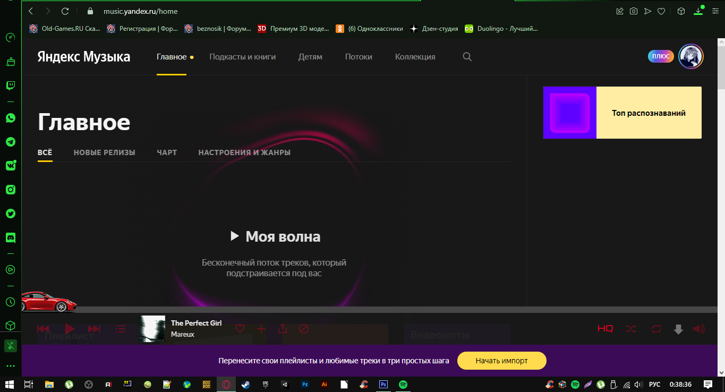The height and width of the screenshot is (392, 725).
Task: Open the user profile avatar
Action: (691, 56)
